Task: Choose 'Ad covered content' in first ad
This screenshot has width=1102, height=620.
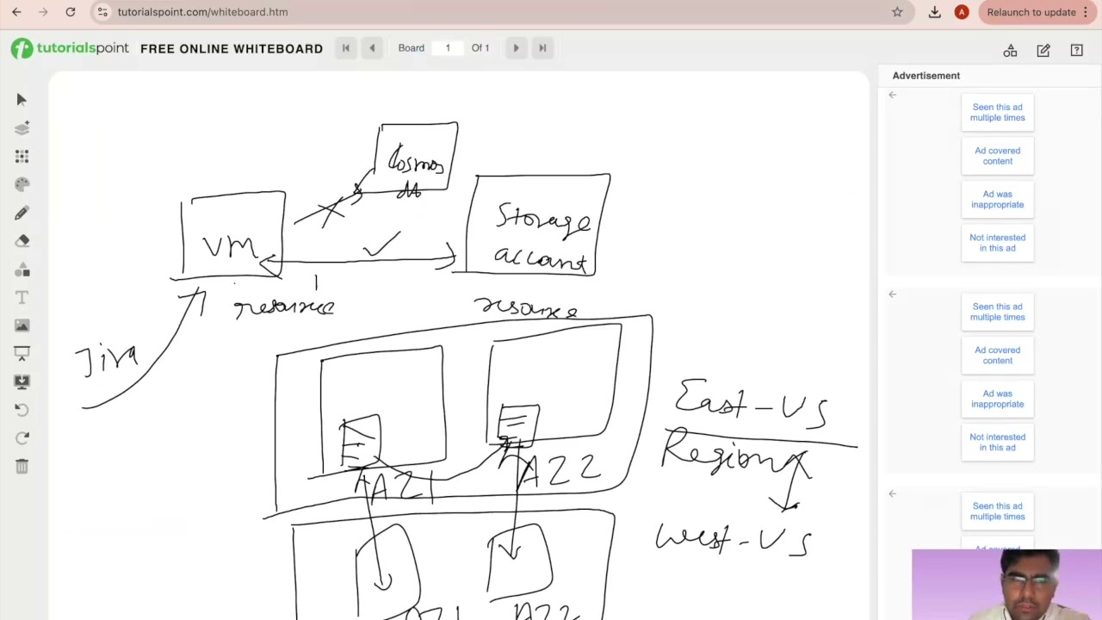Action: (x=997, y=156)
